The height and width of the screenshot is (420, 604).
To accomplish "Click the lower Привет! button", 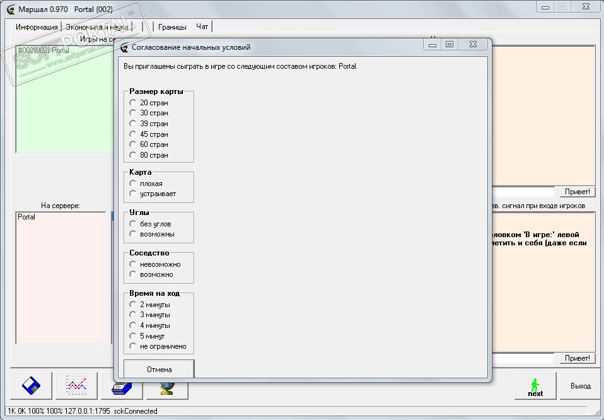I will click(x=577, y=358).
